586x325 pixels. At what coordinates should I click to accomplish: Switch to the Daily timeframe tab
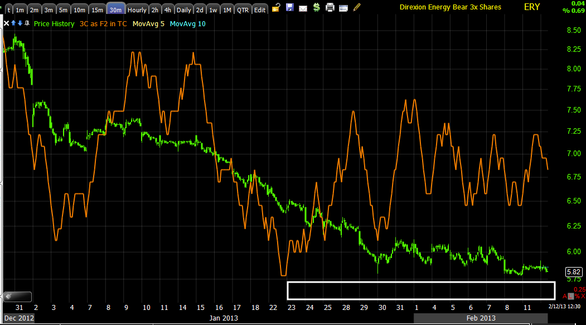point(183,9)
